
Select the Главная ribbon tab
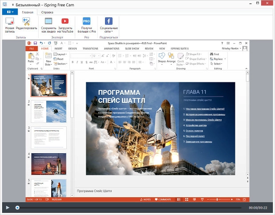[x=28, y=12]
